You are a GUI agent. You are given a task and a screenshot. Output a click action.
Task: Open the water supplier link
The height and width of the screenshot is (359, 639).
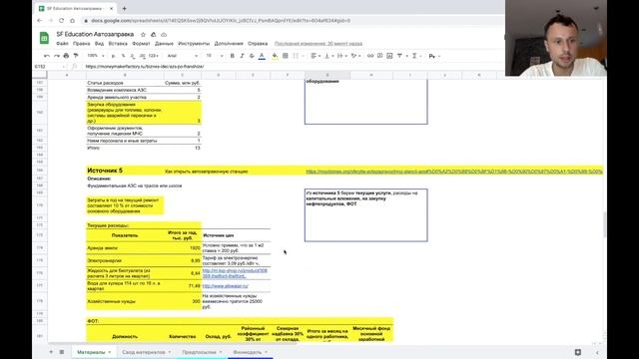click(225, 286)
